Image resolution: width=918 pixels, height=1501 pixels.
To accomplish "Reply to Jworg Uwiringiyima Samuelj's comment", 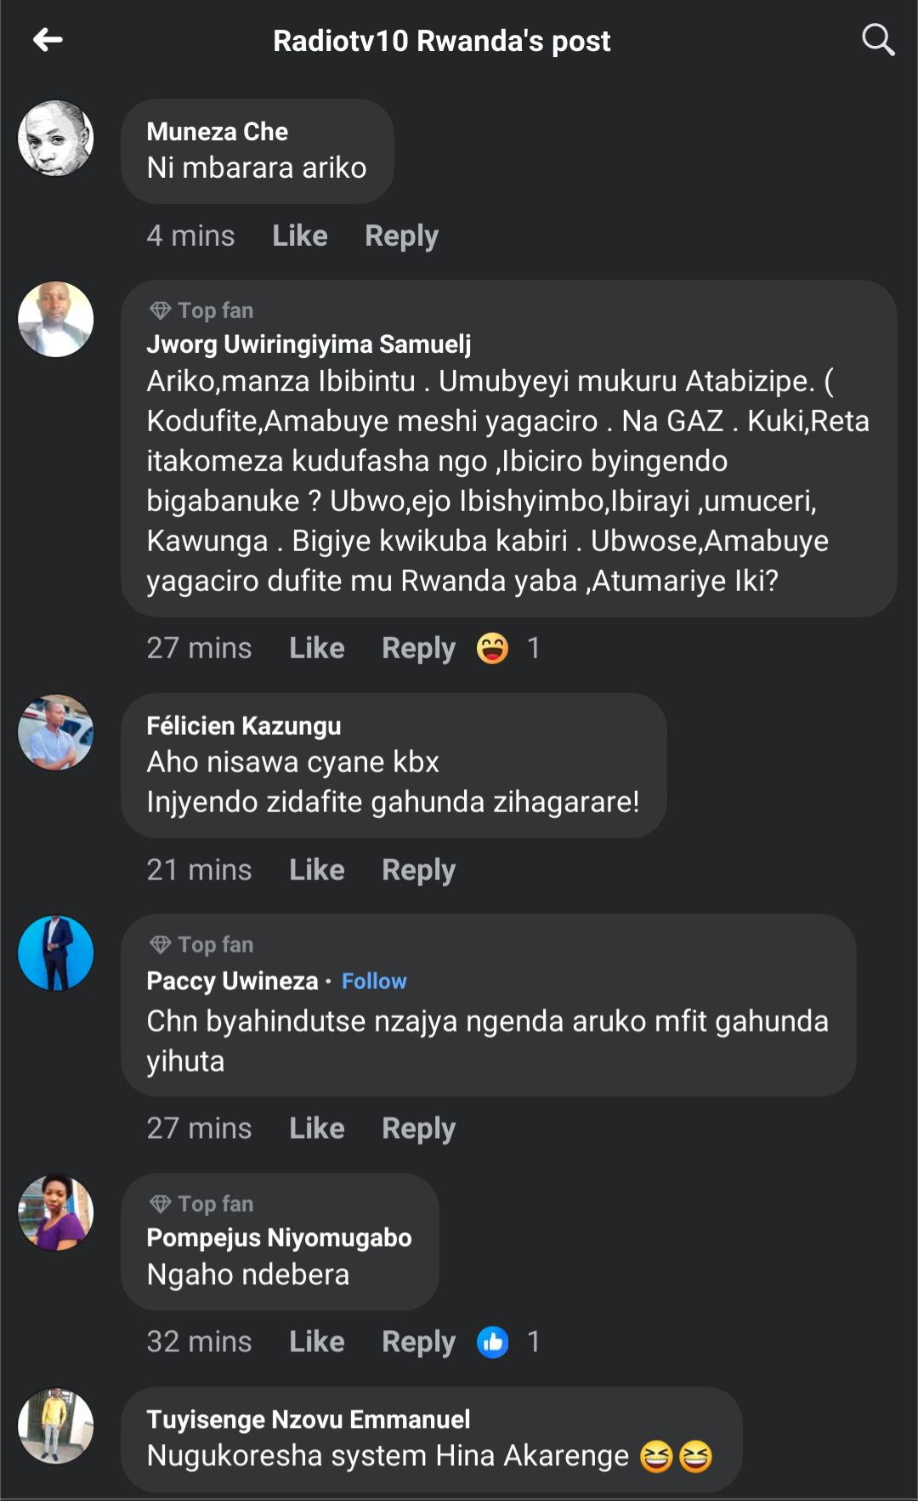I will click(x=418, y=649).
